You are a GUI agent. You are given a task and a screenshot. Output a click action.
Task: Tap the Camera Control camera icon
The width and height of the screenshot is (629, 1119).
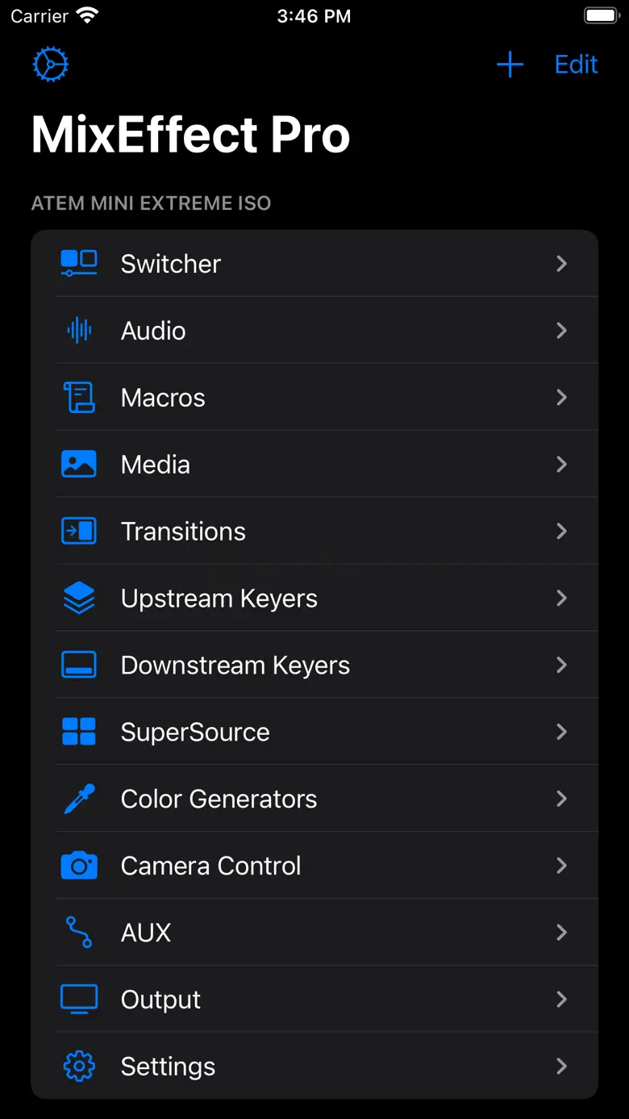point(79,866)
